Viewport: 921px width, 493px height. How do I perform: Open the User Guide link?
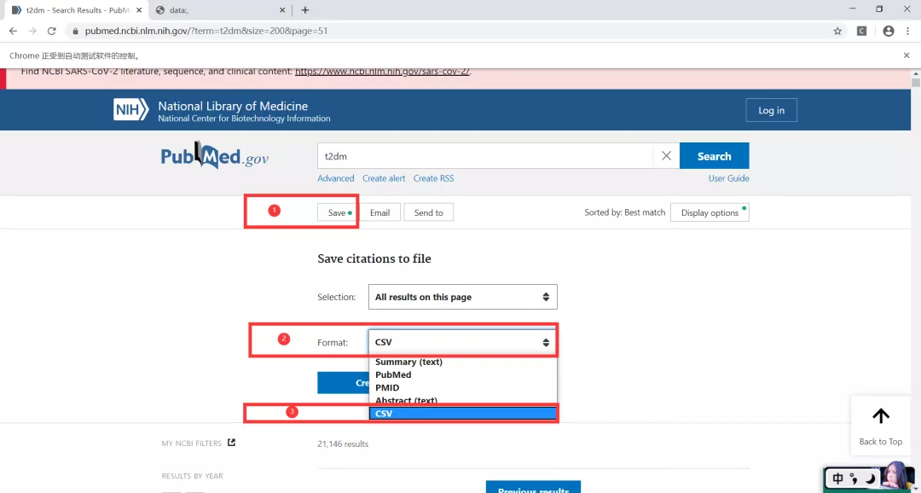click(728, 178)
